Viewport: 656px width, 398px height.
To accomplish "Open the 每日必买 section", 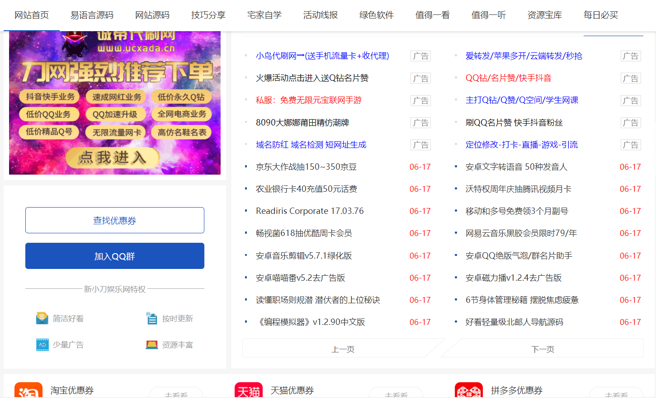I will coord(601,14).
